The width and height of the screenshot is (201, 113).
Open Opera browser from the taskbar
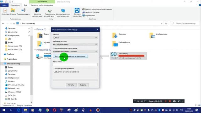pyautogui.click(x=54, y=110)
